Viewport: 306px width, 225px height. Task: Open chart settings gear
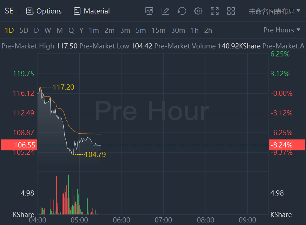coord(198,11)
